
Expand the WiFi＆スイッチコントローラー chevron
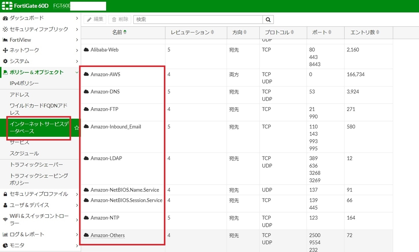pyautogui.click(x=77, y=220)
